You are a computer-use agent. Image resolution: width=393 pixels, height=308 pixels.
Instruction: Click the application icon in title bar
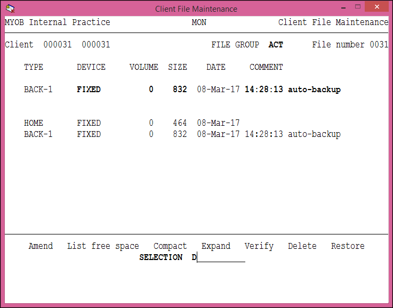[x=10, y=8]
